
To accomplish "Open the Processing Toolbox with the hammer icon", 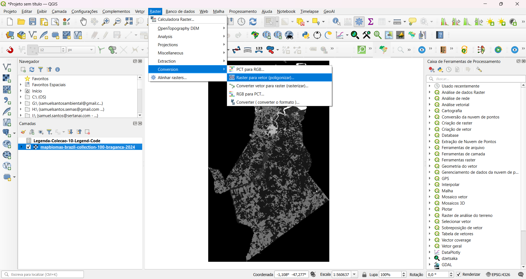I will tap(359, 22).
